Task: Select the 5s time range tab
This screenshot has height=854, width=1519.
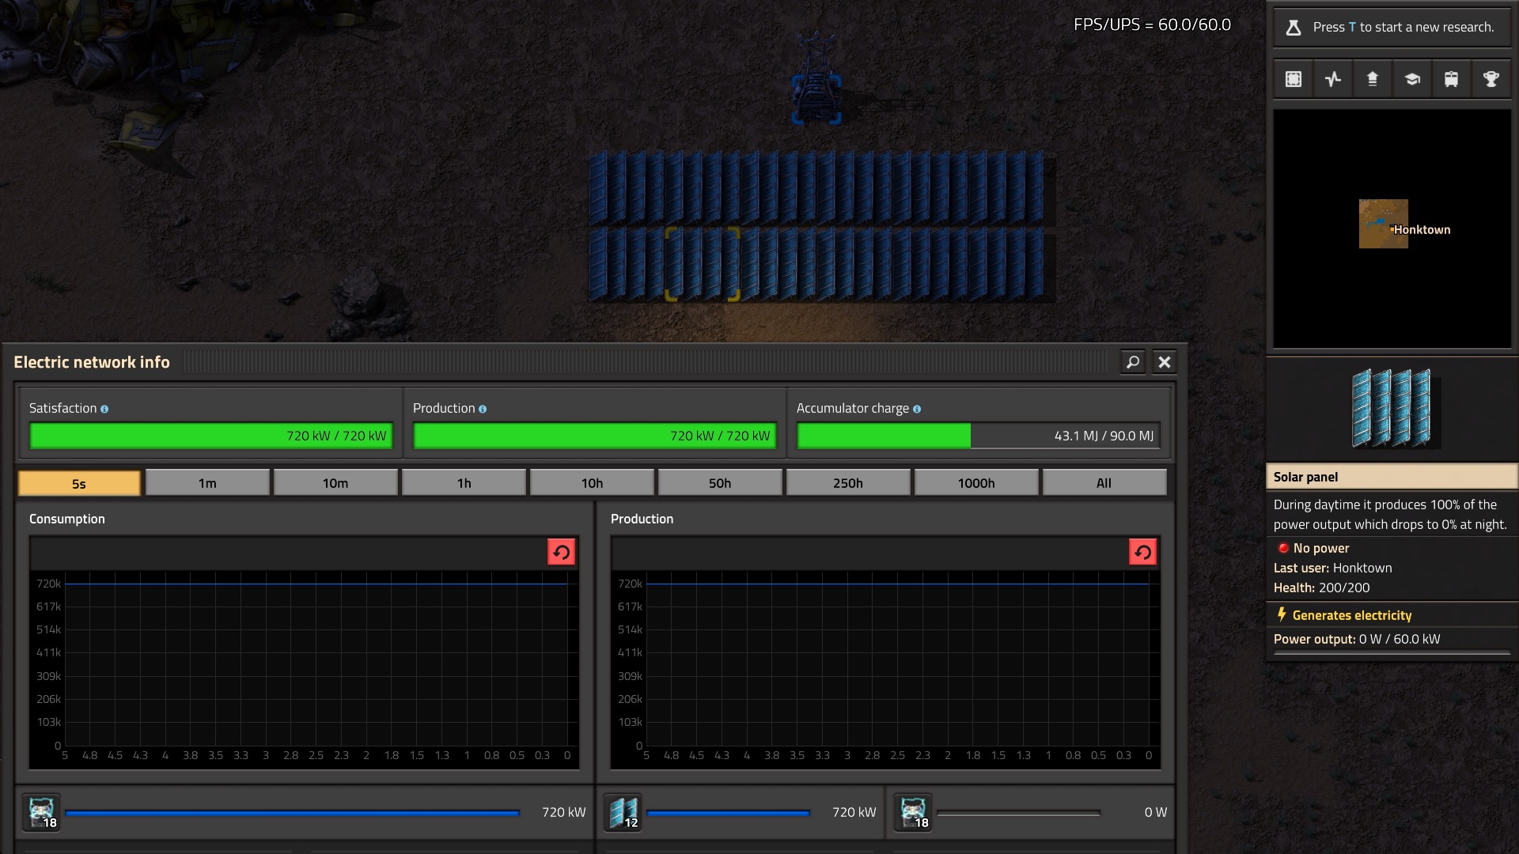Action: click(x=79, y=483)
